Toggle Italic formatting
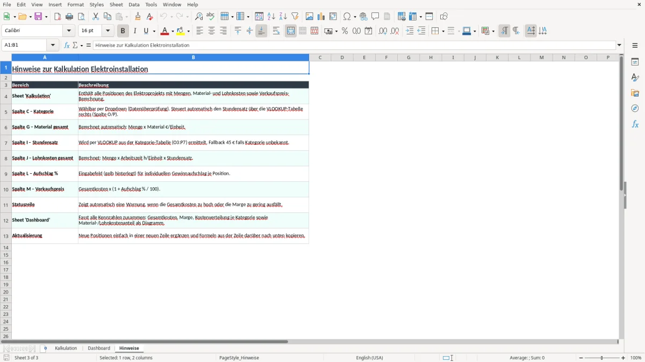 coord(135,31)
